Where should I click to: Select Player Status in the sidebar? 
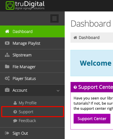(32, 79)
